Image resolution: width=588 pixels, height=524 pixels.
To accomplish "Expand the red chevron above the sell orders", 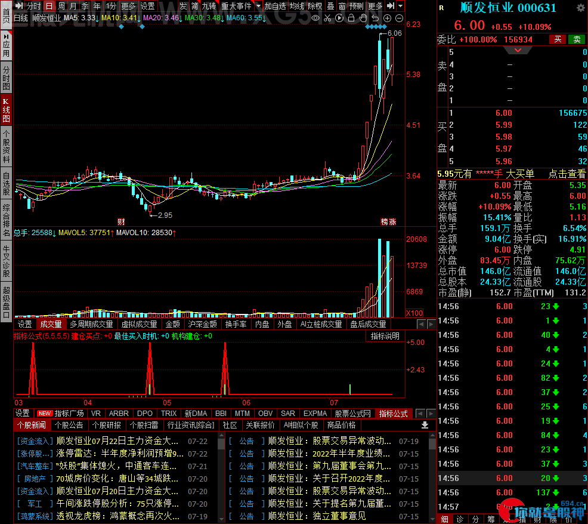I will tap(518, 50).
